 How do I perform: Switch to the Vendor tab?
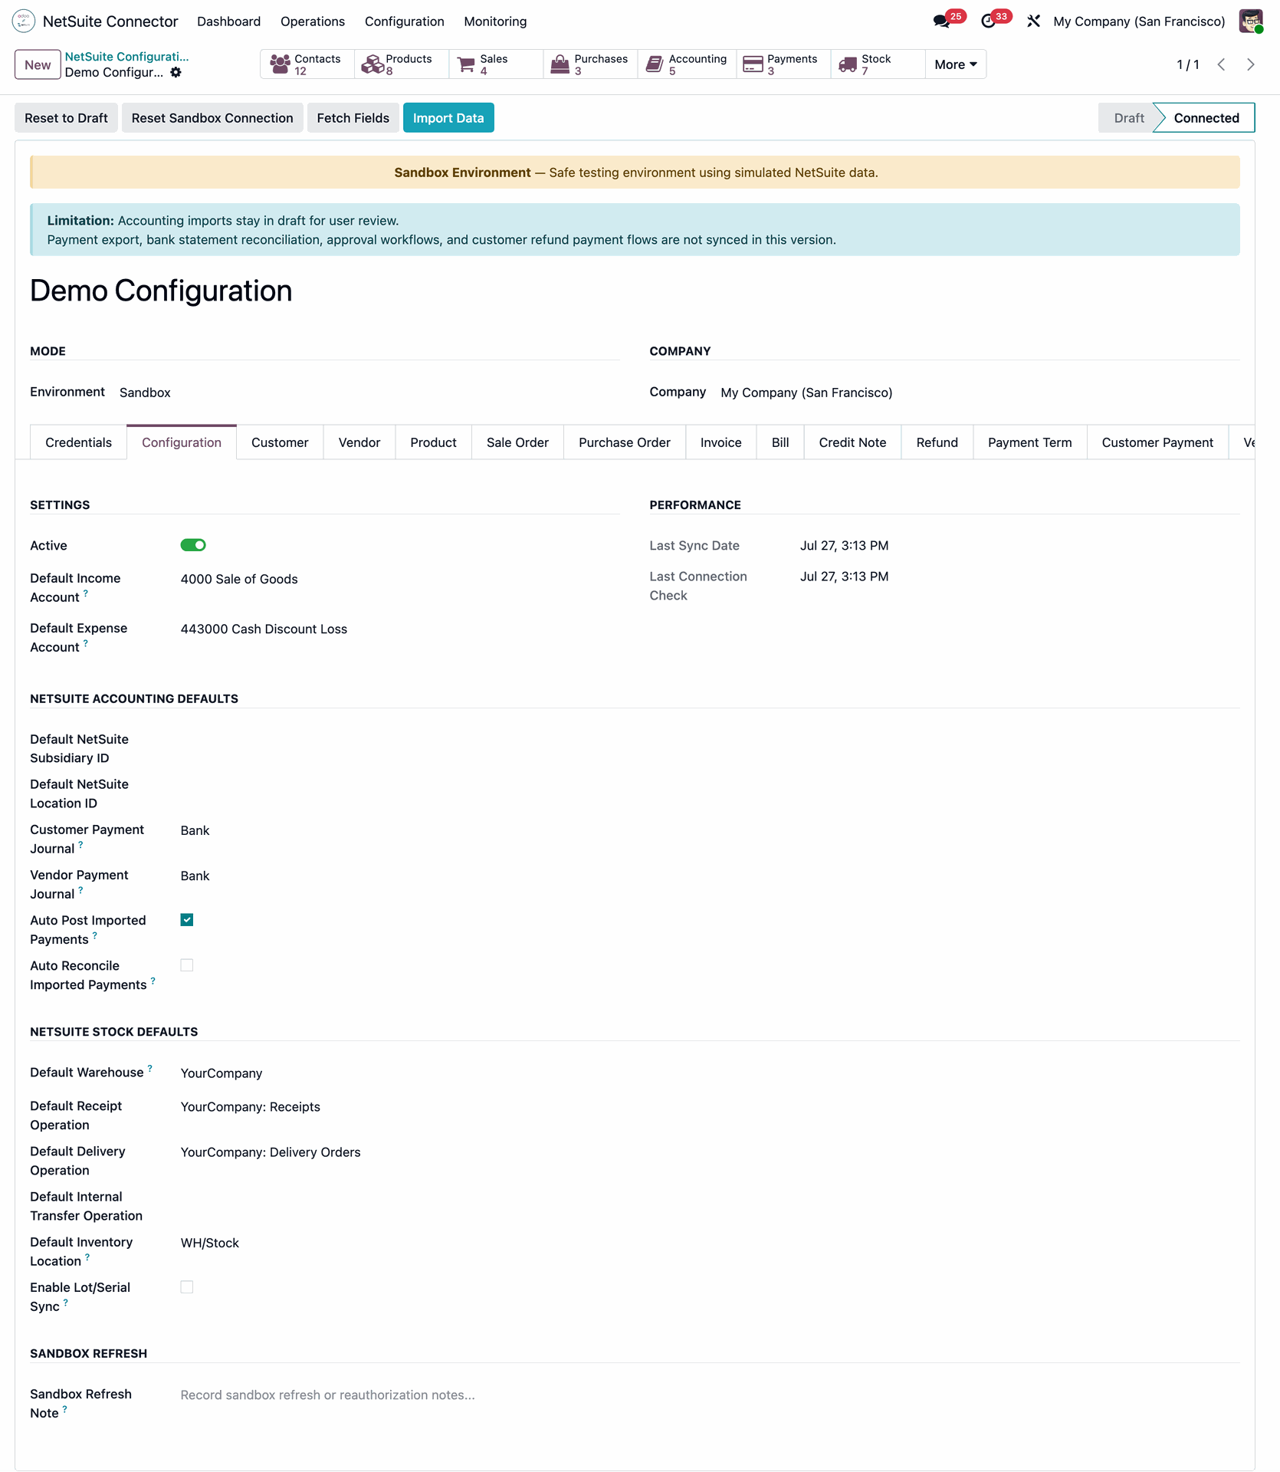[359, 442]
